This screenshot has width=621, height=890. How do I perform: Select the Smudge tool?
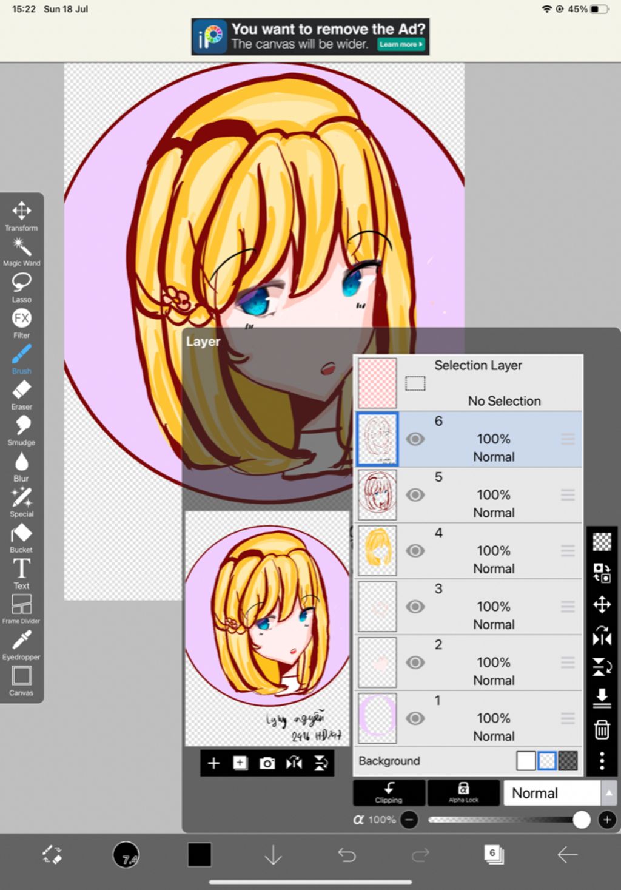21,431
